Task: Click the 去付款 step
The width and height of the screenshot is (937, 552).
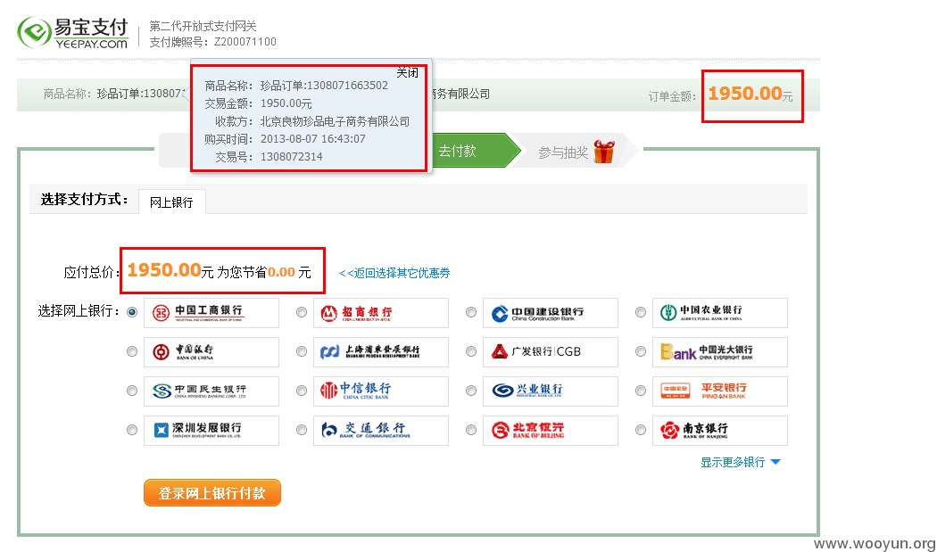Action: [457, 151]
